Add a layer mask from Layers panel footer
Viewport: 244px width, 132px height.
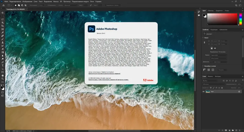coord(226,130)
